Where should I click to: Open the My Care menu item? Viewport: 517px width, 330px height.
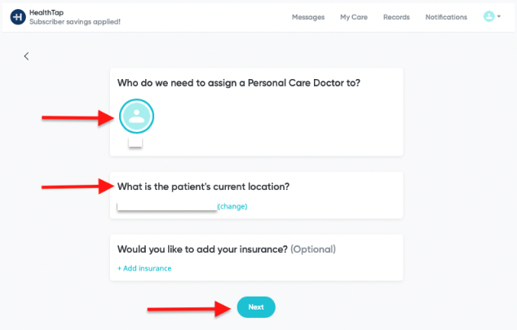pyautogui.click(x=354, y=17)
